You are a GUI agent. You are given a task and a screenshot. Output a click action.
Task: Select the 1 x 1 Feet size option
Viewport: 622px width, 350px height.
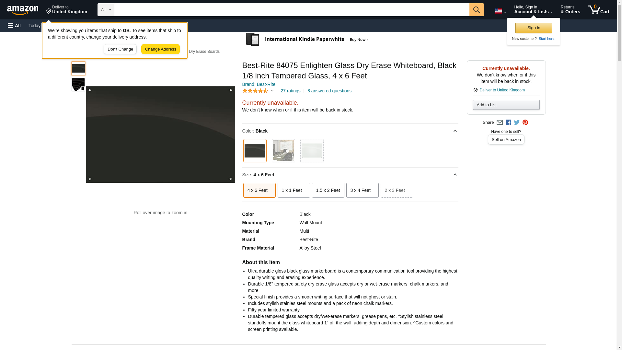pos(294,190)
